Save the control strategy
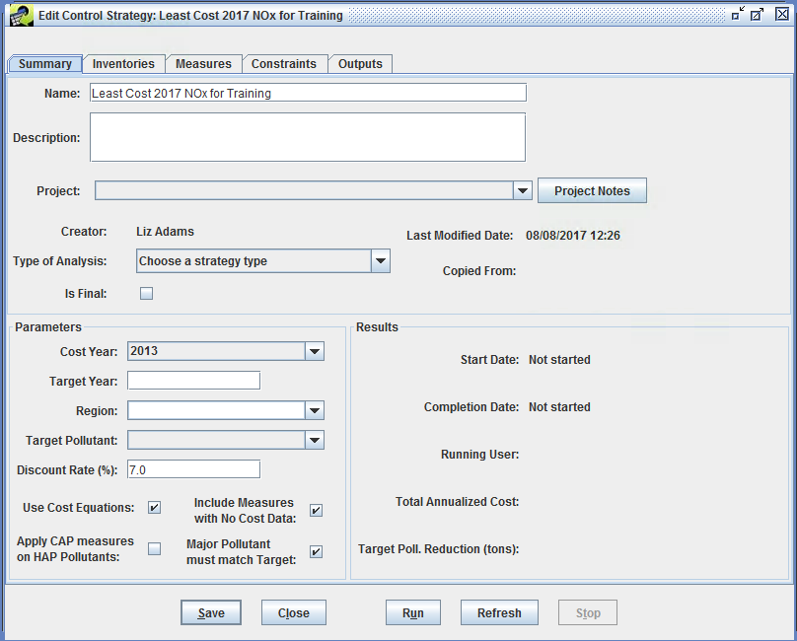The image size is (797, 641). [x=210, y=612]
